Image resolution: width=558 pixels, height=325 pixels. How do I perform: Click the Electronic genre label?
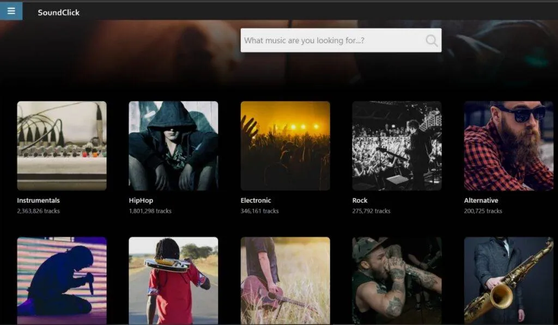[256, 200]
